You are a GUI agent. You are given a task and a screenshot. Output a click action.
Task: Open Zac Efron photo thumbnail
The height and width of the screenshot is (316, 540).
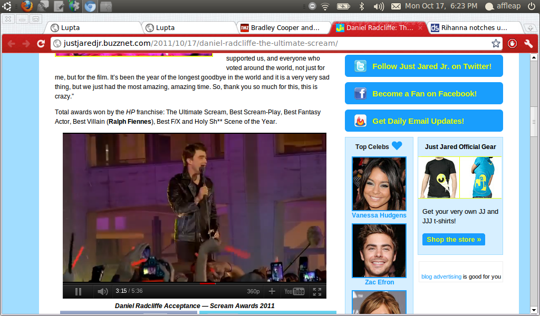[x=379, y=251]
